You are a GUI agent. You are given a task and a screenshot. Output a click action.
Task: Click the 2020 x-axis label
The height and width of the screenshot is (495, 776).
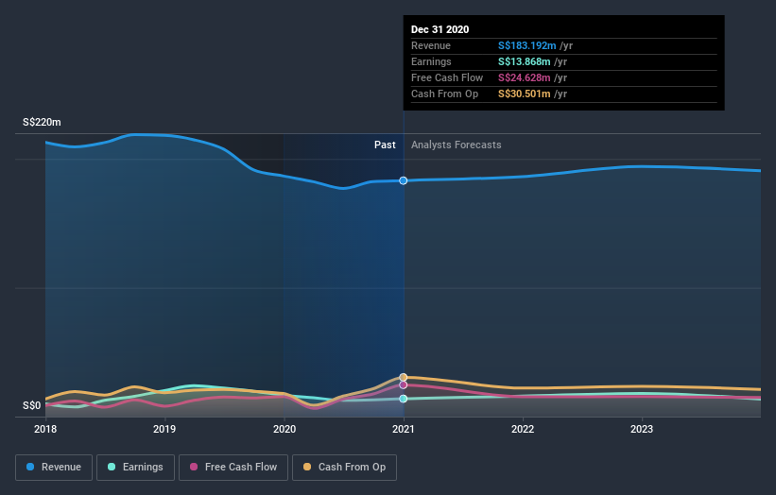coord(285,429)
